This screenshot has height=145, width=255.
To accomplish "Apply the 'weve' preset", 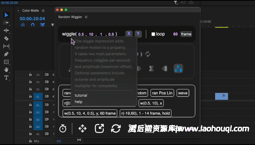I will click(183, 93).
